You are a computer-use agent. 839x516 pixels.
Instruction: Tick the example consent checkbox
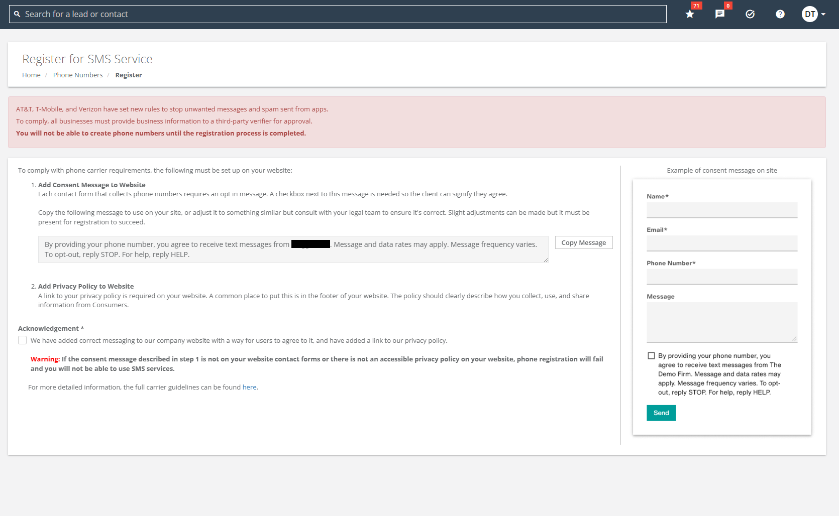coord(651,356)
